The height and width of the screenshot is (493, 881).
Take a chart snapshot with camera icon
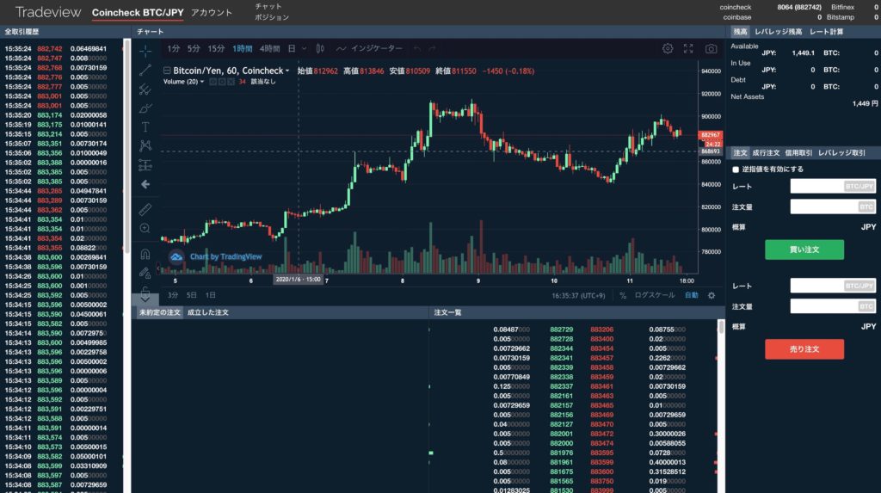point(711,49)
